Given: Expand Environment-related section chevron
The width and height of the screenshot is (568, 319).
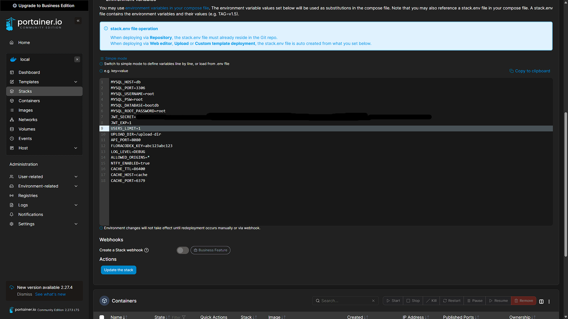Looking at the screenshot, I should [76, 186].
